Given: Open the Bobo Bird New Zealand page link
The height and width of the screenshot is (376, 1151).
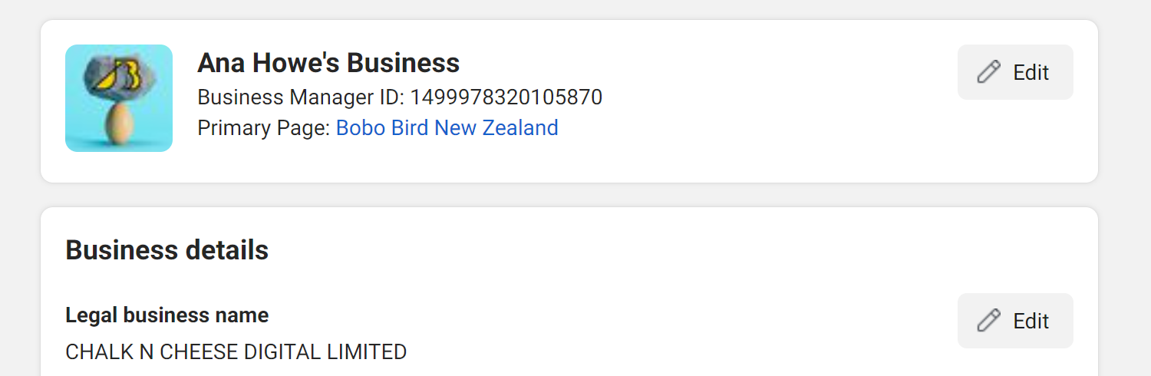Looking at the screenshot, I should 447,127.
